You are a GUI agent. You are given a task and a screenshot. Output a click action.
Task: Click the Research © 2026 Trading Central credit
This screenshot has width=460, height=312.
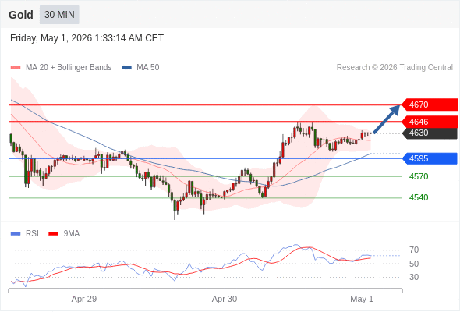[395, 68]
